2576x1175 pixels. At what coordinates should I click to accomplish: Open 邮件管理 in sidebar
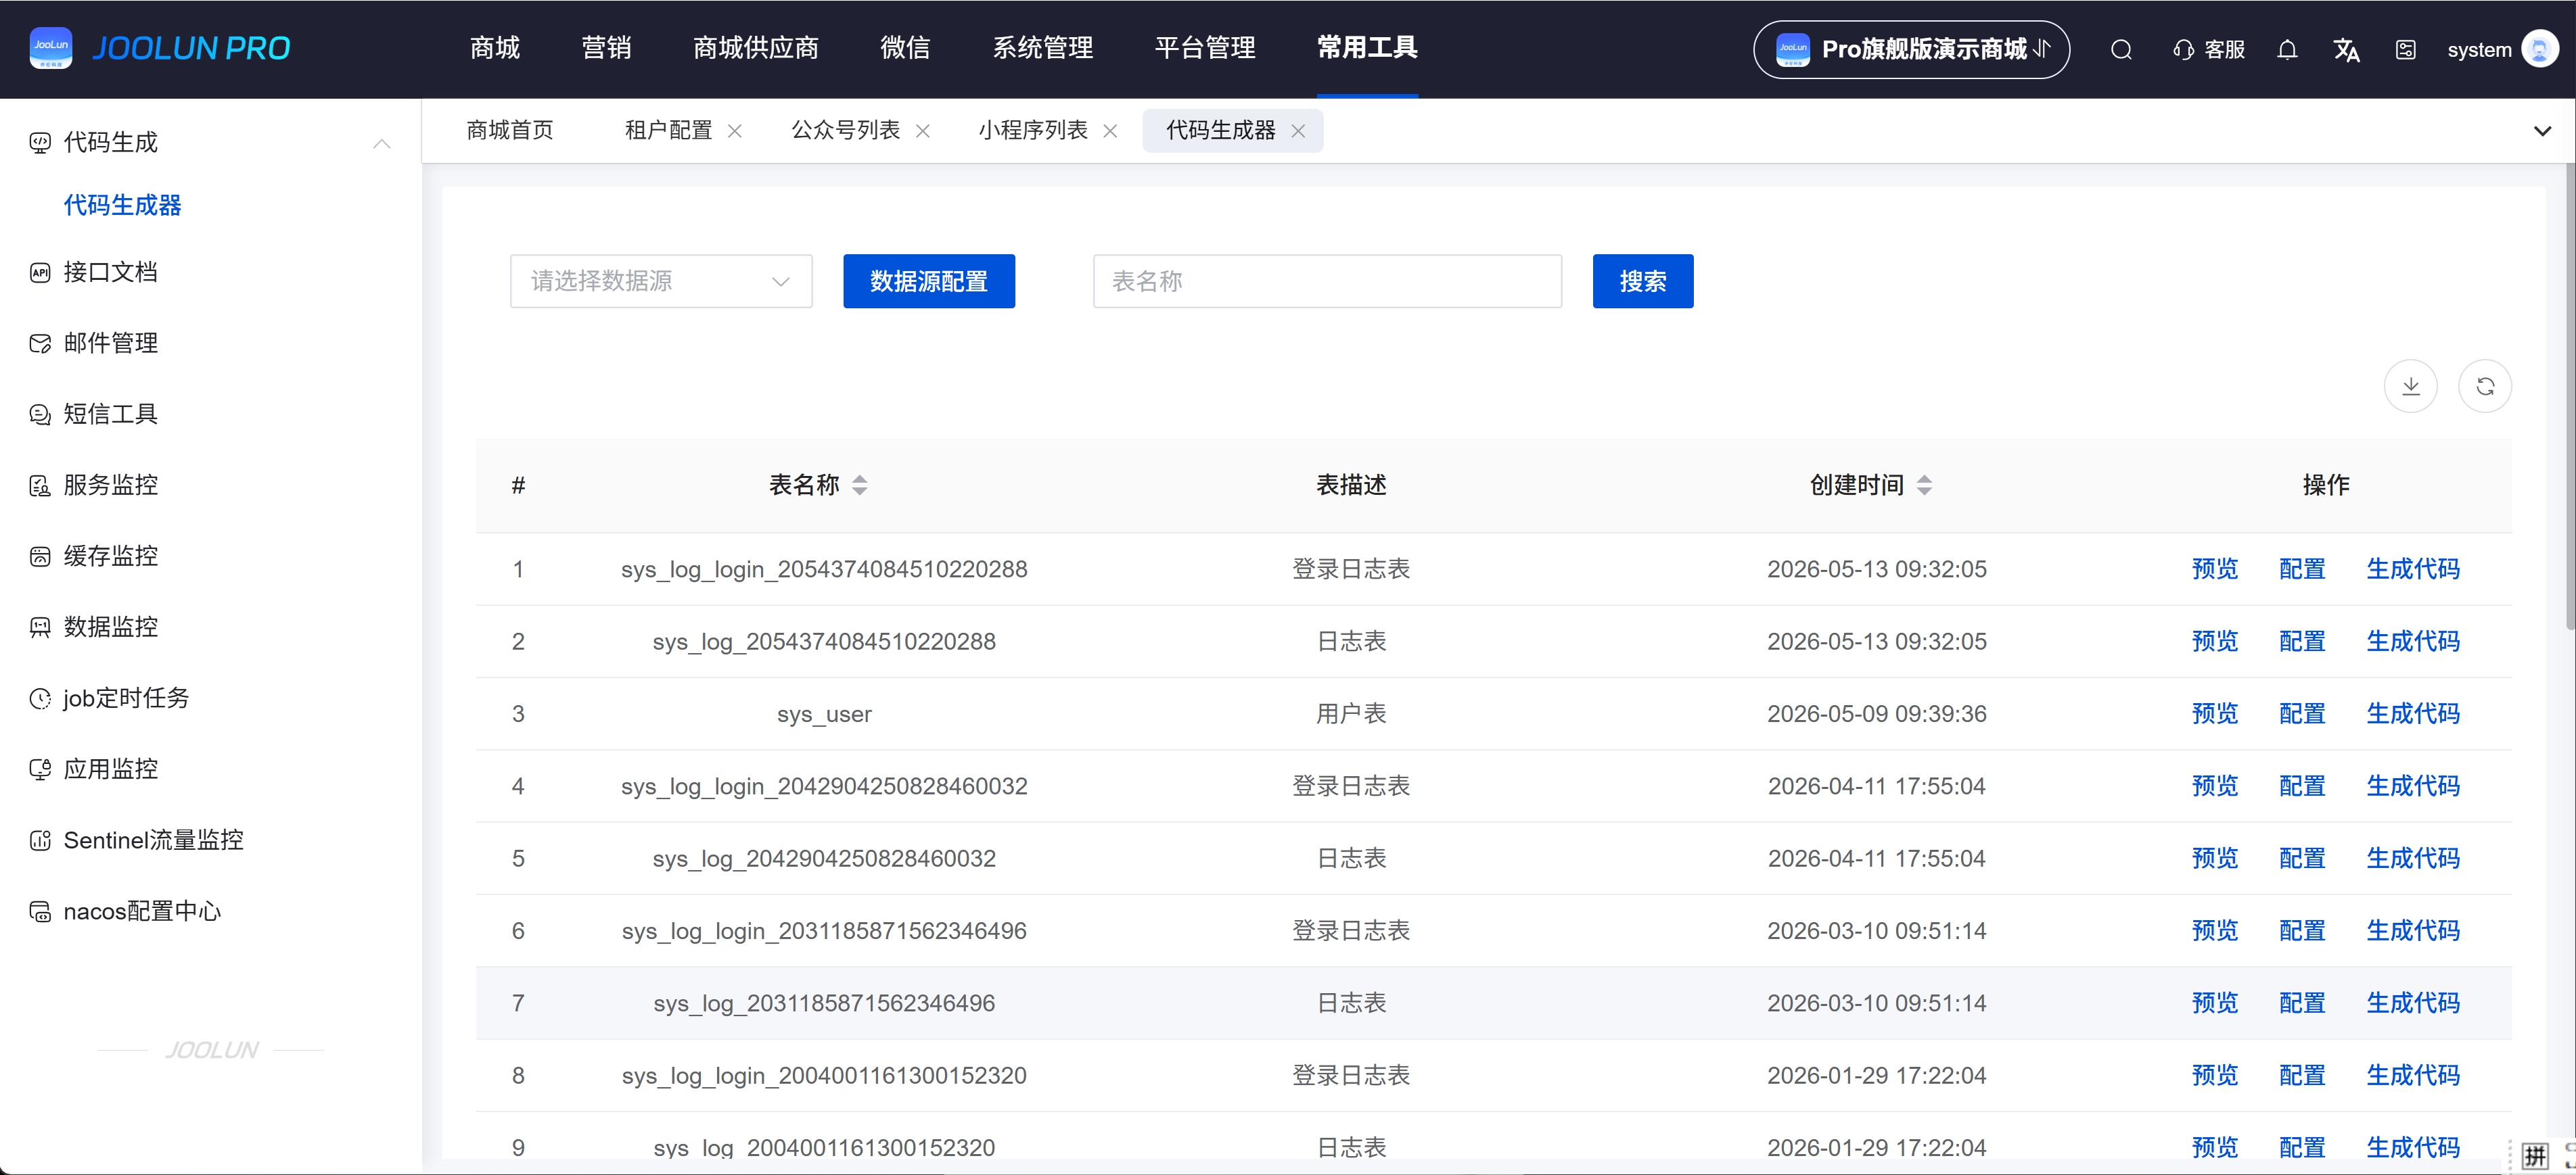(x=110, y=343)
